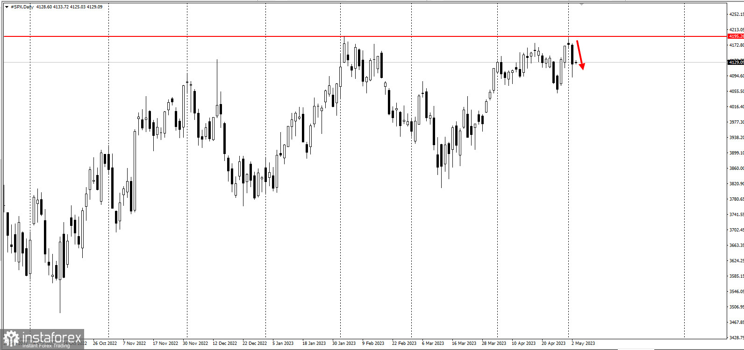The height and width of the screenshot is (350, 744).
Task: Click the 3977.30 price axis label
Action: pyautogui.click(x=737, y=122)
